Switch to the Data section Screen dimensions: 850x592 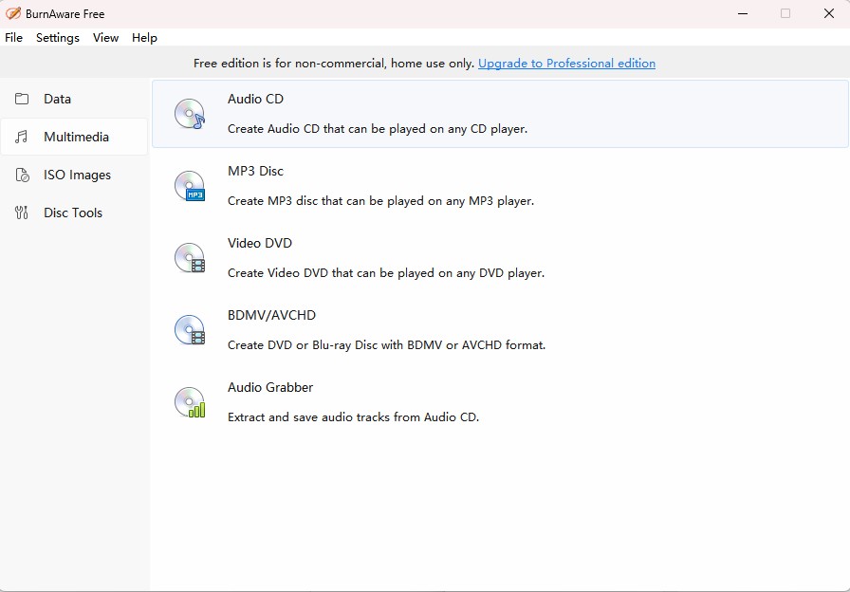point(58,99)
